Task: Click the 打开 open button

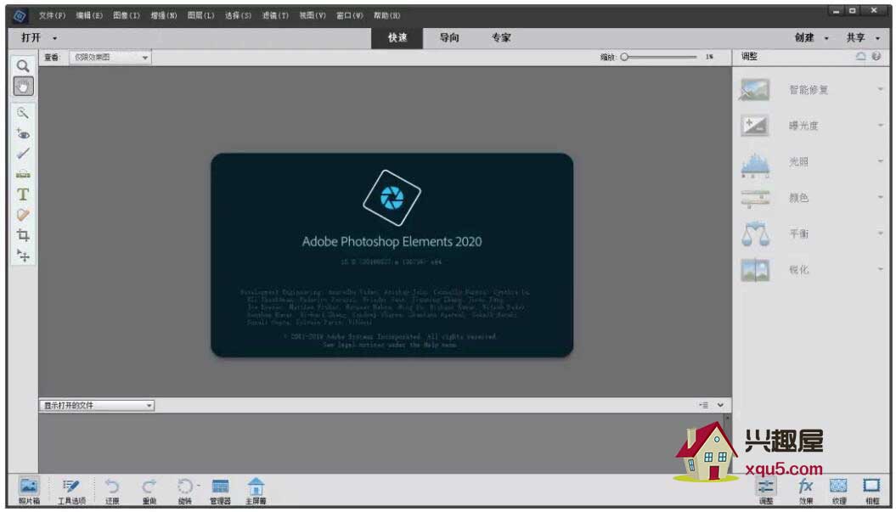Action: coord(31,37)
